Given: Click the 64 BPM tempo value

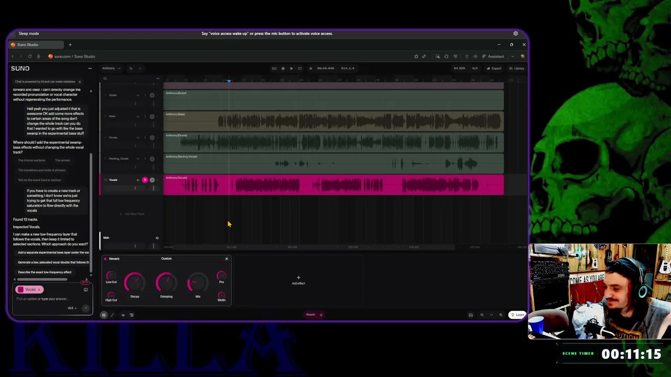Looking at the screenshot, I should pyautogui.click(x=460, y=68).
